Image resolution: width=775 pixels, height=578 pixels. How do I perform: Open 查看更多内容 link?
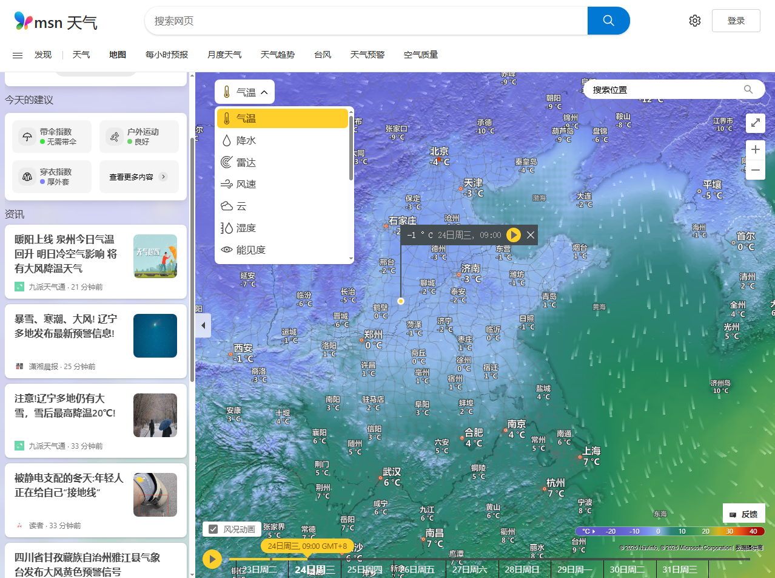click(139, 177)
